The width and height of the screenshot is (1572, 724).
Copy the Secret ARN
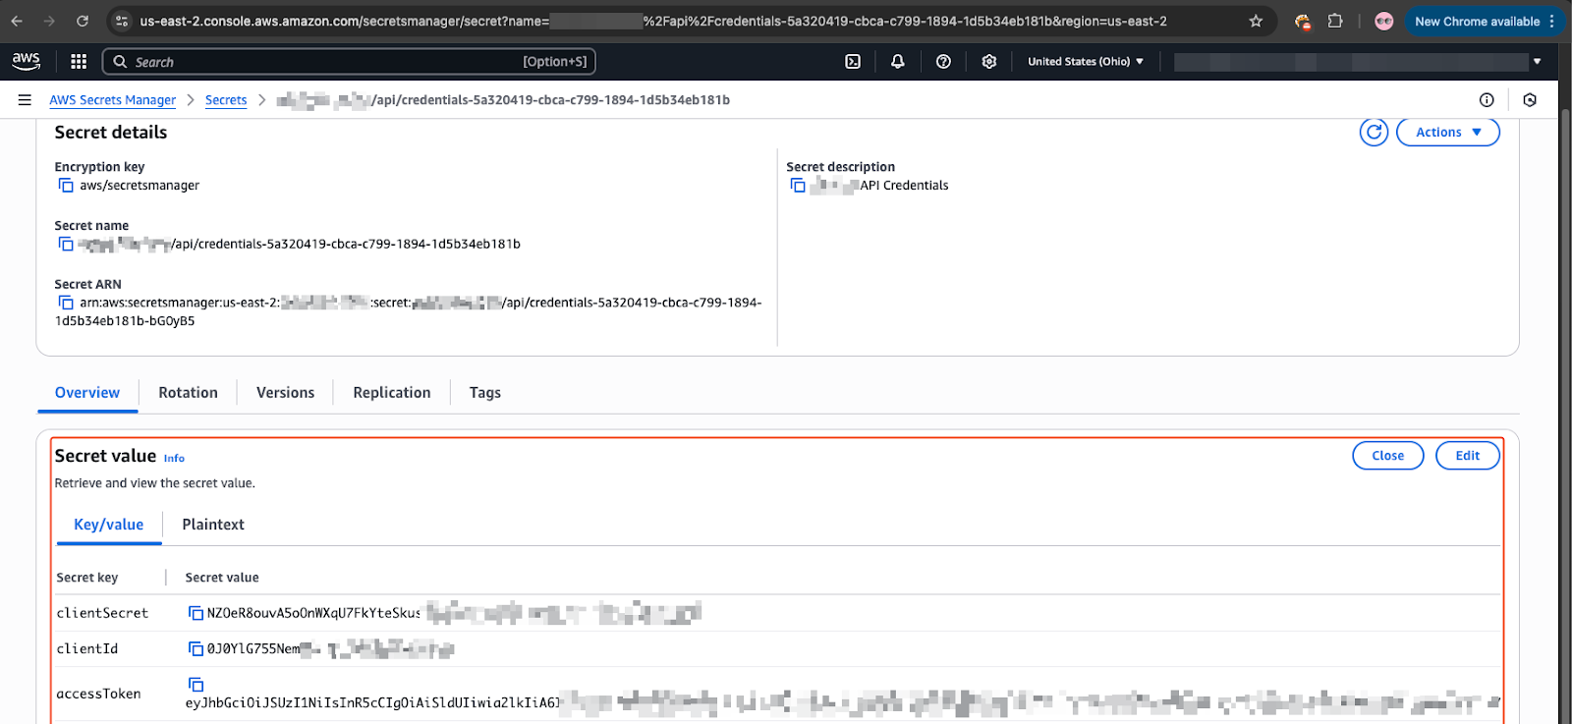[x=66, y=303]
